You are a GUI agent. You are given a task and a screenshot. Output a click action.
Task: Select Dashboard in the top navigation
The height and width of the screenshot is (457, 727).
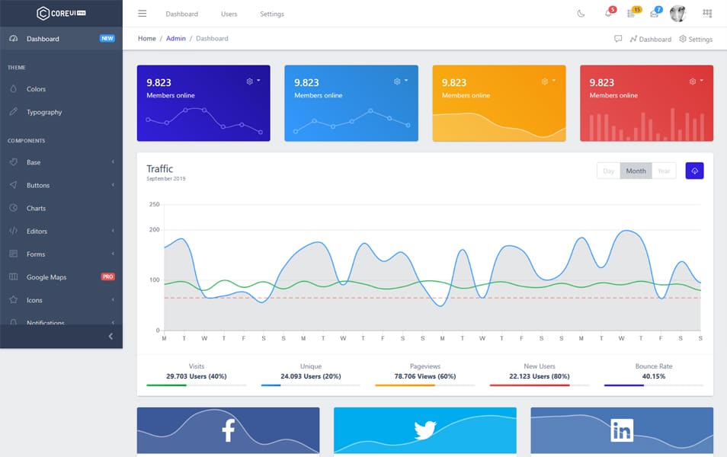coord(182,13)
